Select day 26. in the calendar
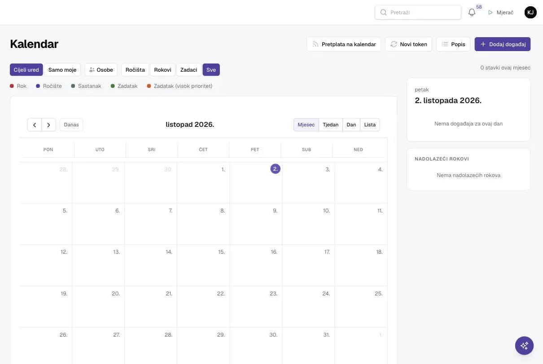Screen dimensions: 543x364 point(63,335)
